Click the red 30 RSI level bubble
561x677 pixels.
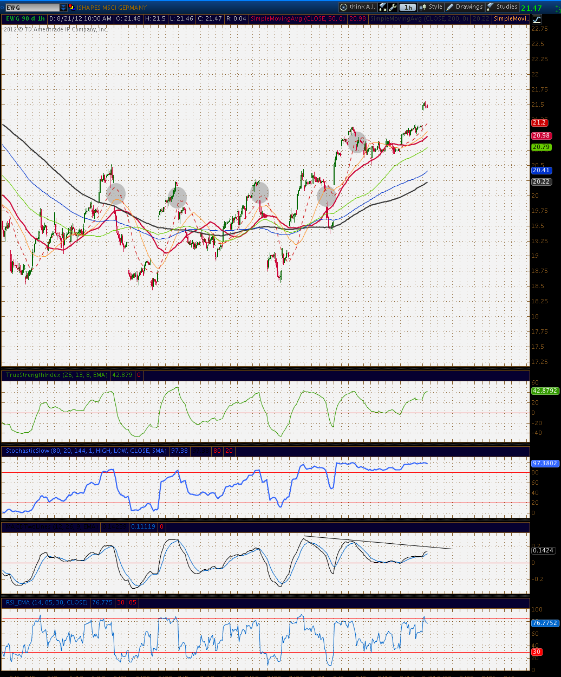coord(537,652)
